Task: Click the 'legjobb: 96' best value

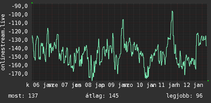Action: point(184,96)
